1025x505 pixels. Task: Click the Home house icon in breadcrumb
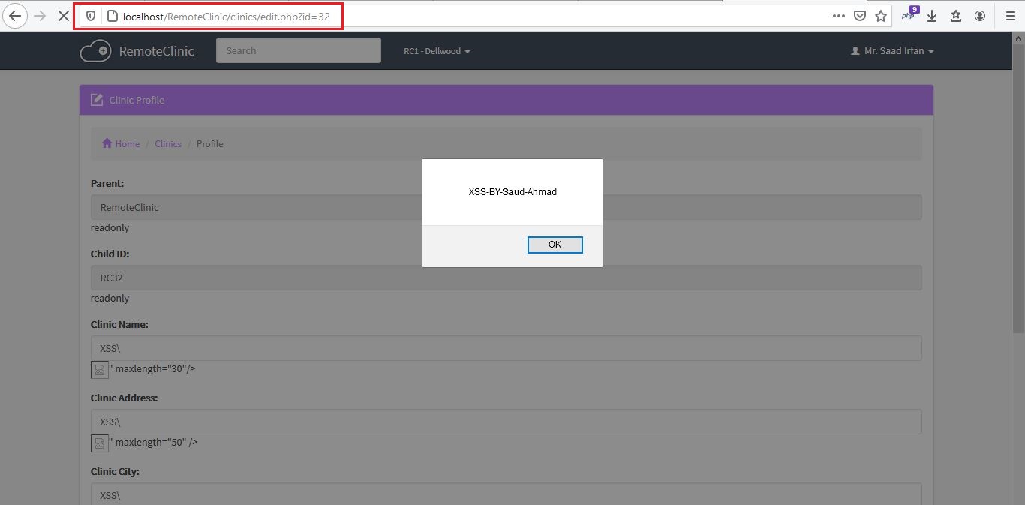[107, 143]
